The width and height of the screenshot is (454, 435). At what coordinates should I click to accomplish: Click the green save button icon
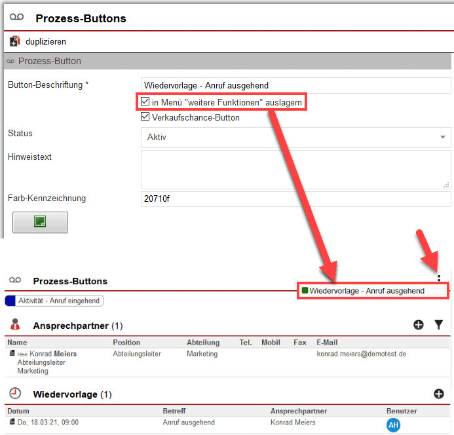coord(40,222)
